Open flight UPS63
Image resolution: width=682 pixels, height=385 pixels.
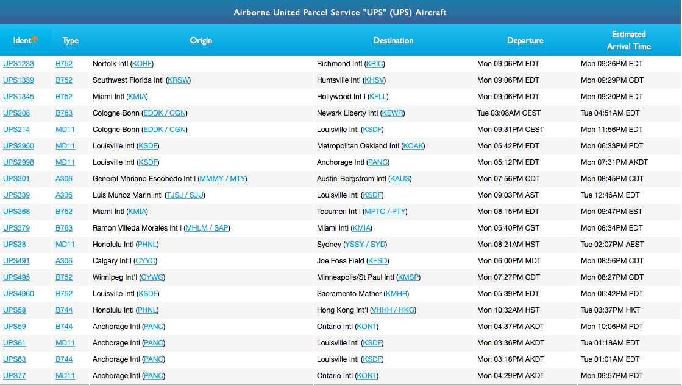(x=15, y=360)
